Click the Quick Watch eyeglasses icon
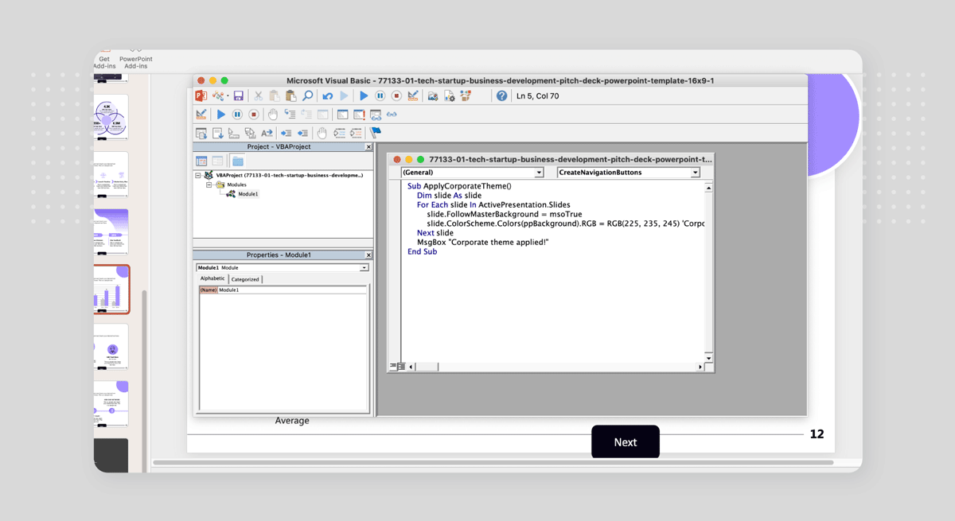Screen dimensions: 955x521 392,114
